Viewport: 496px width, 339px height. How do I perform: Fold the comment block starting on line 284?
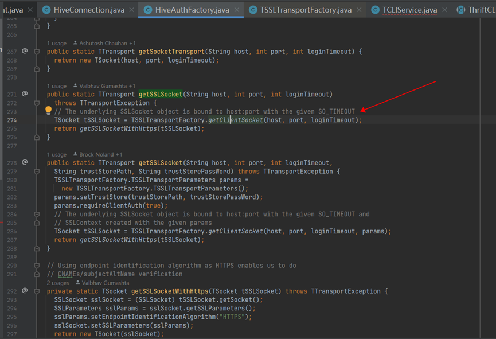pos(37,215)
